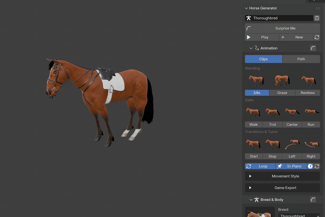Image resolution: width=325 pixels, height=217 pixels.
Task: Click the Stop transition thumbnail
Action: pyautogui.click(x=273, y=144)
